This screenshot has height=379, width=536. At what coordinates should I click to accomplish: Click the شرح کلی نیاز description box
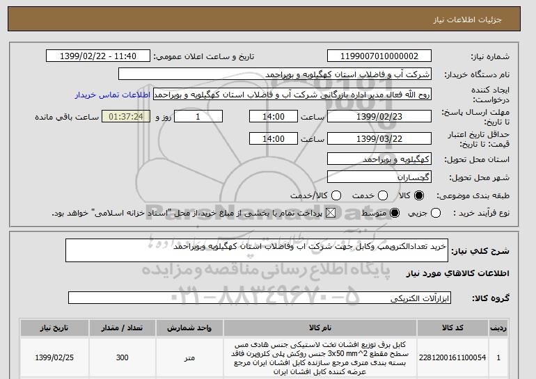257,250
